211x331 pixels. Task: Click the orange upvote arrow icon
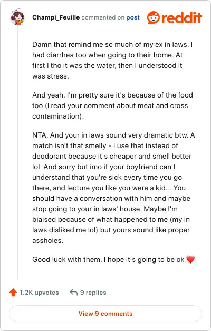(x=13, y=293)
